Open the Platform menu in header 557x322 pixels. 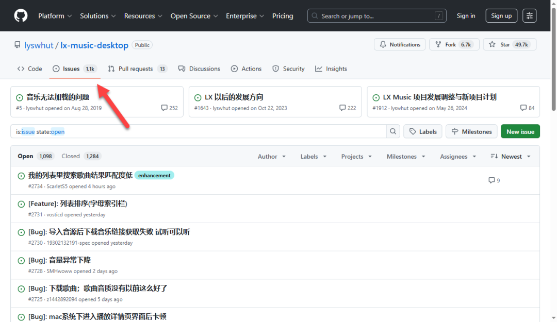click(55, 16)
